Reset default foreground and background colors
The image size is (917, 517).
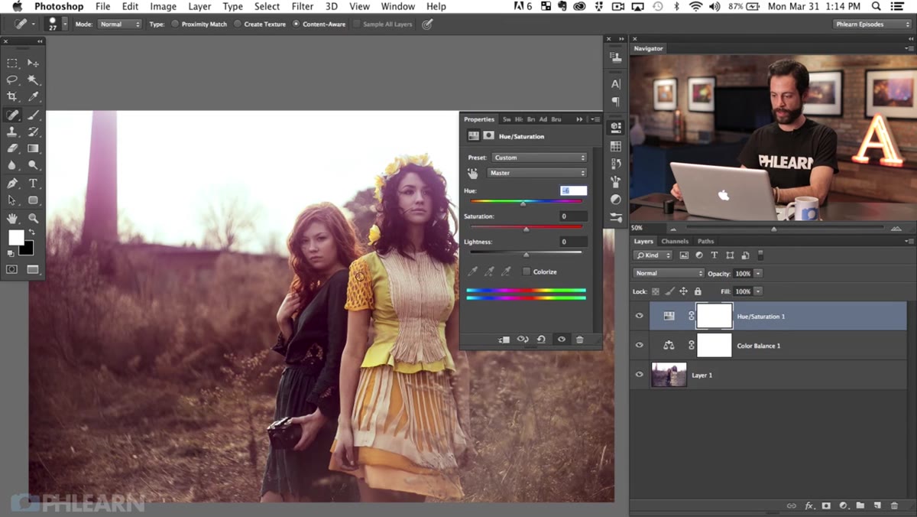[11, 253]
